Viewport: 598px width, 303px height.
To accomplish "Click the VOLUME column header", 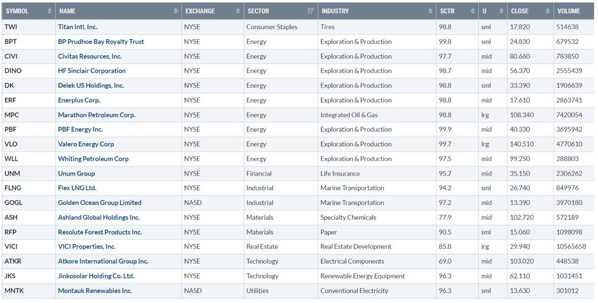I will (x=568, y=11).
